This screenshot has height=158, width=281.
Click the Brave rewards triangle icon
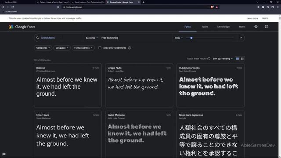[x=217, y=7]
